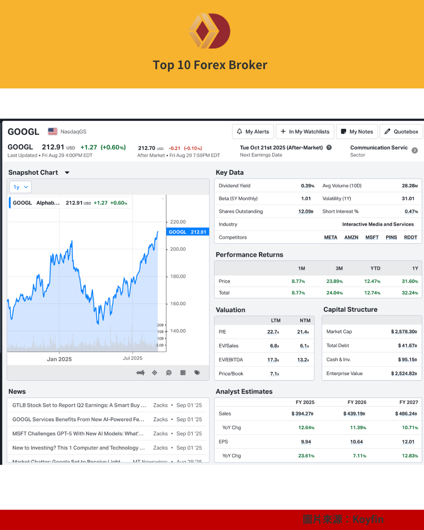Open My Alerts
The height and width of the screenshot is (530, 424).
(253, 132)
